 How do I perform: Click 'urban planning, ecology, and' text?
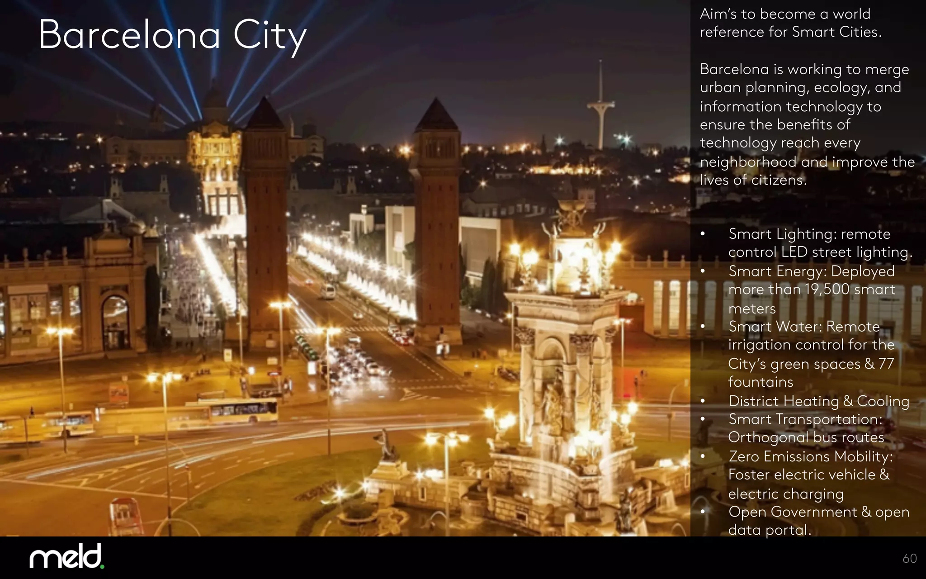coord(801,88)
